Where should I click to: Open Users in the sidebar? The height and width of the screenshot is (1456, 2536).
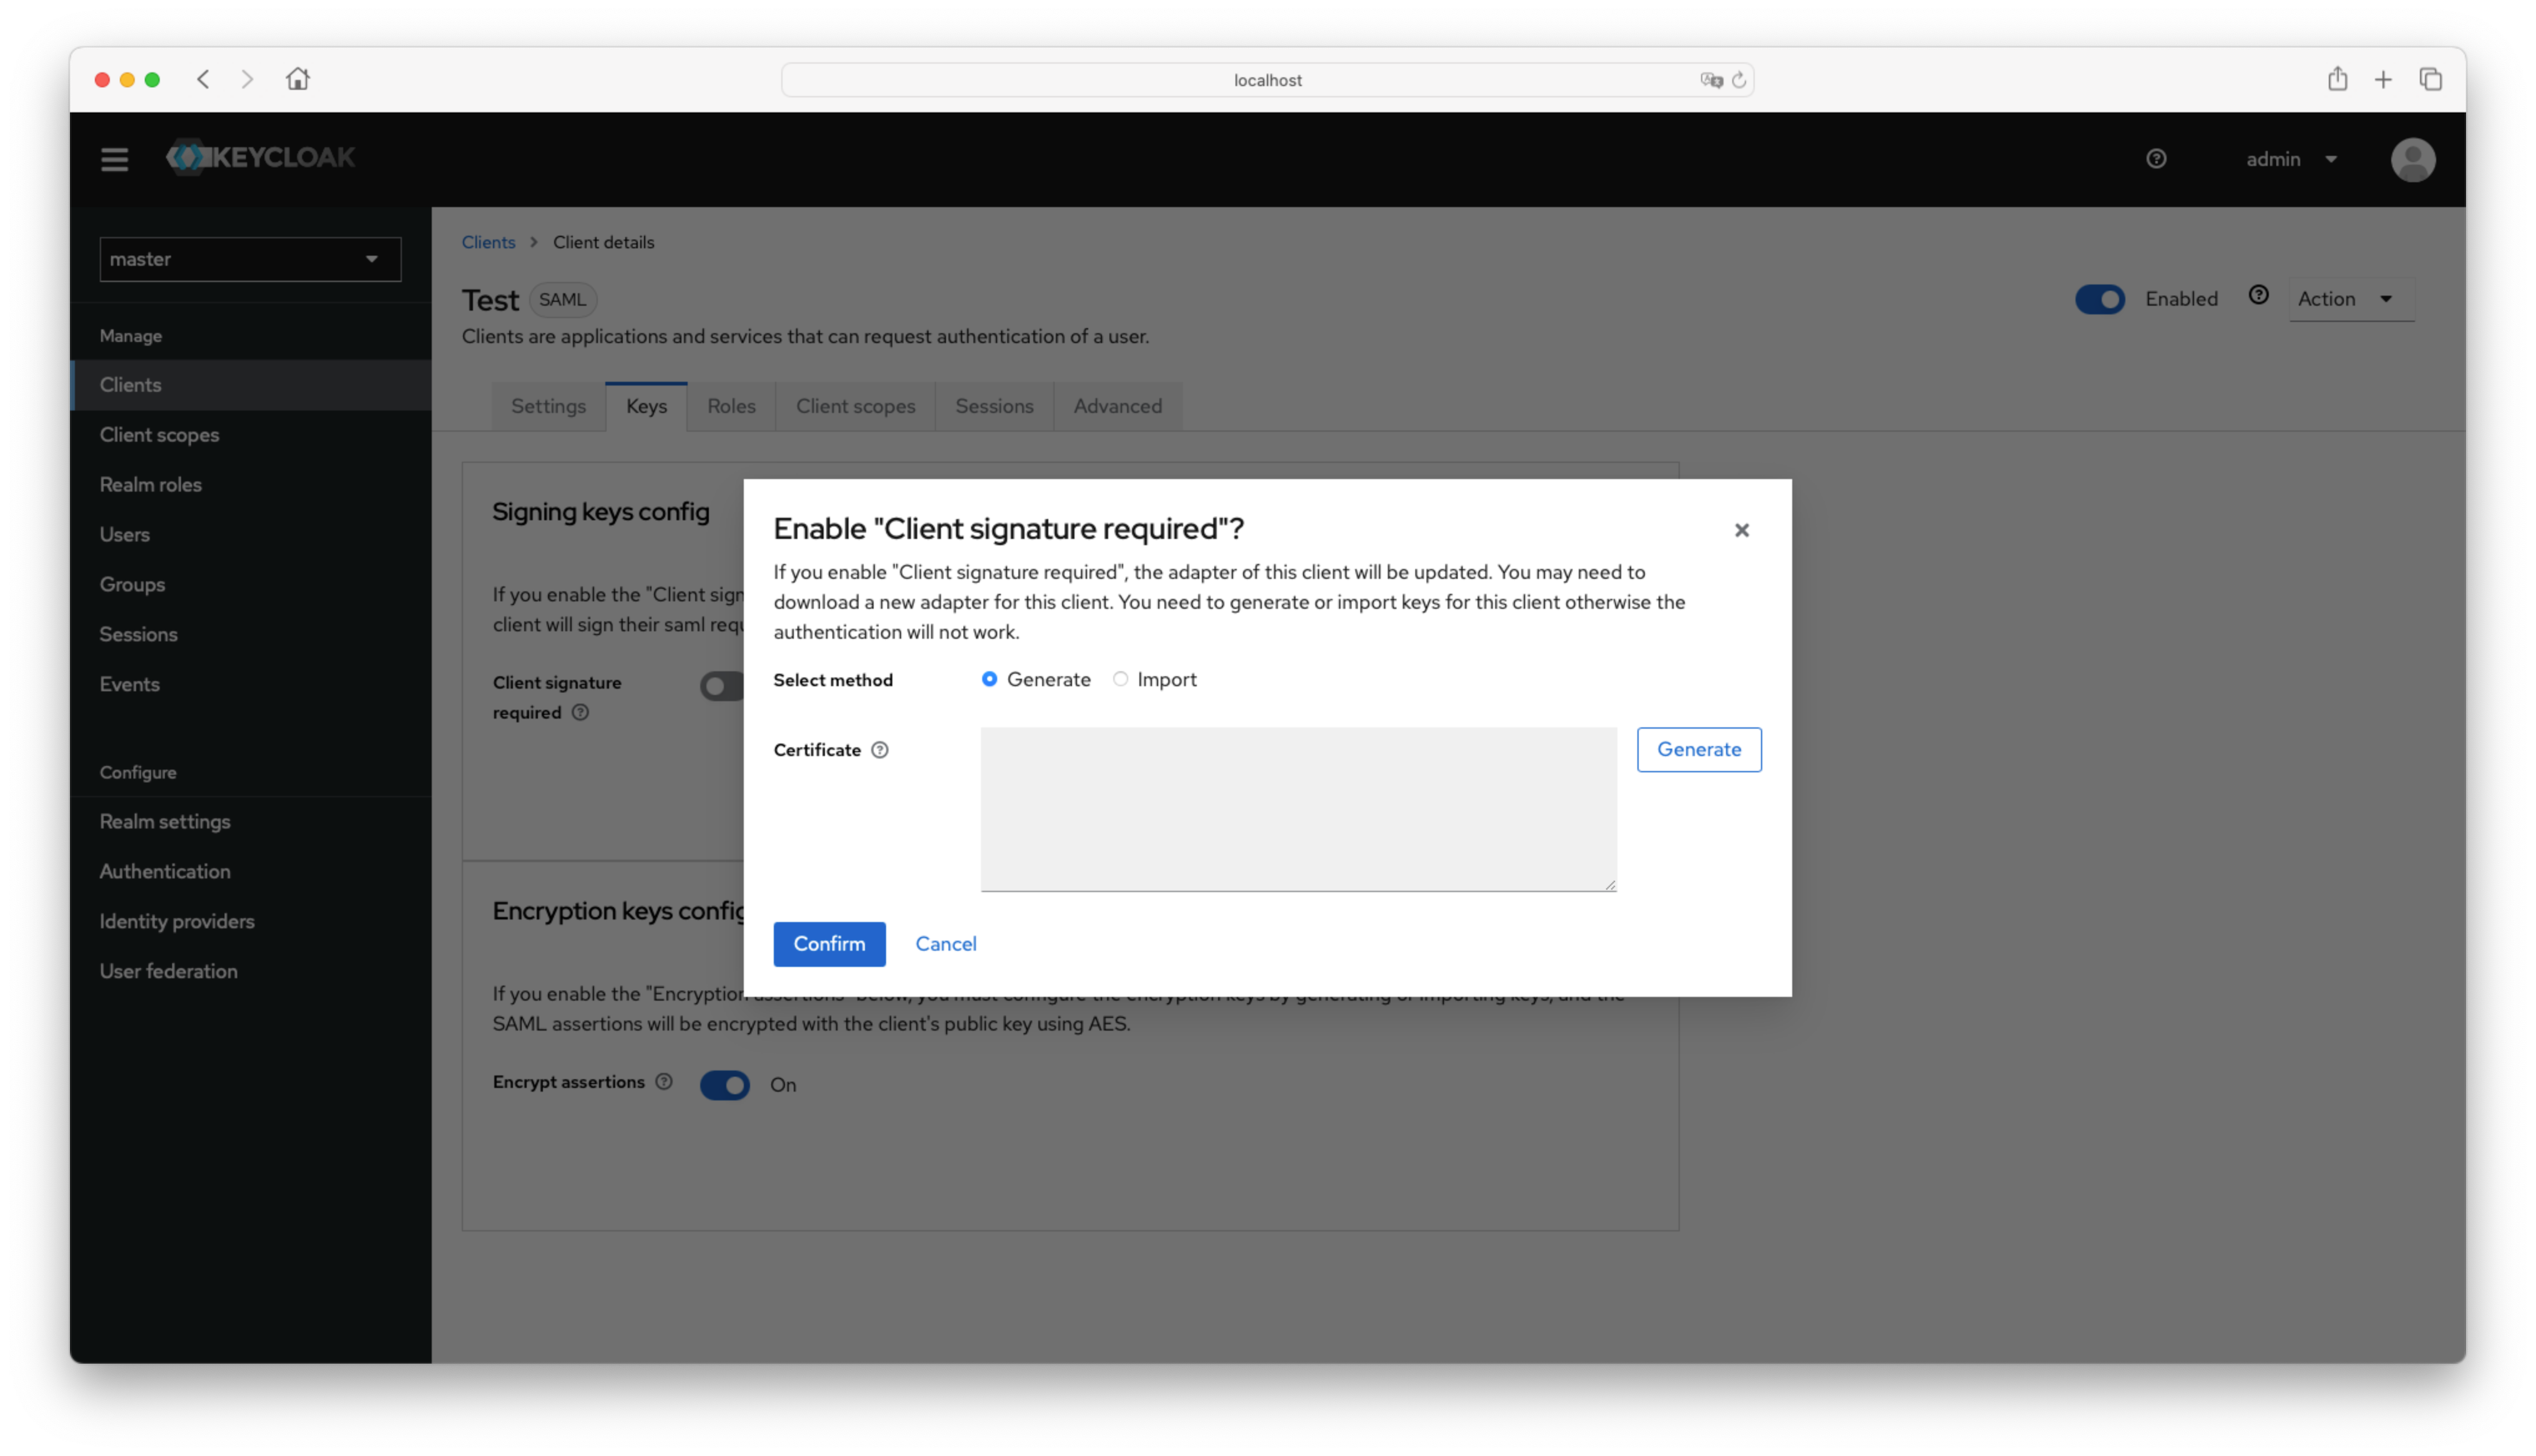(250, 535)
